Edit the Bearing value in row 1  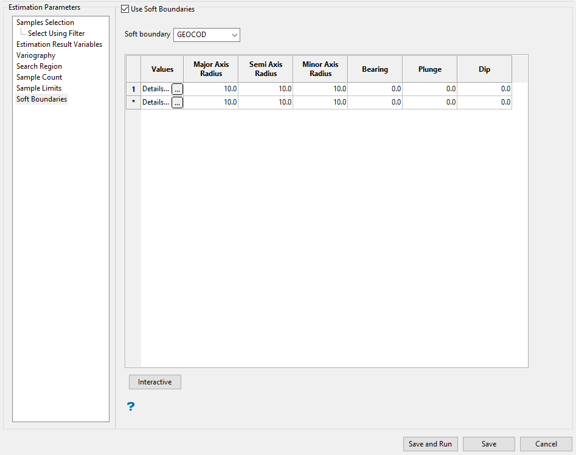(x=375, y=89)
